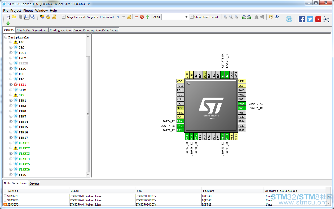Click the second green rotate chip icon
Viewport: 334px width, 209px height.
pos(249,17)
